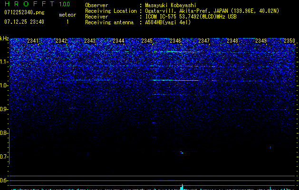
Task: Select the A504HB(yagi 4el) antenna text
Action: click(x=168, y=22)
